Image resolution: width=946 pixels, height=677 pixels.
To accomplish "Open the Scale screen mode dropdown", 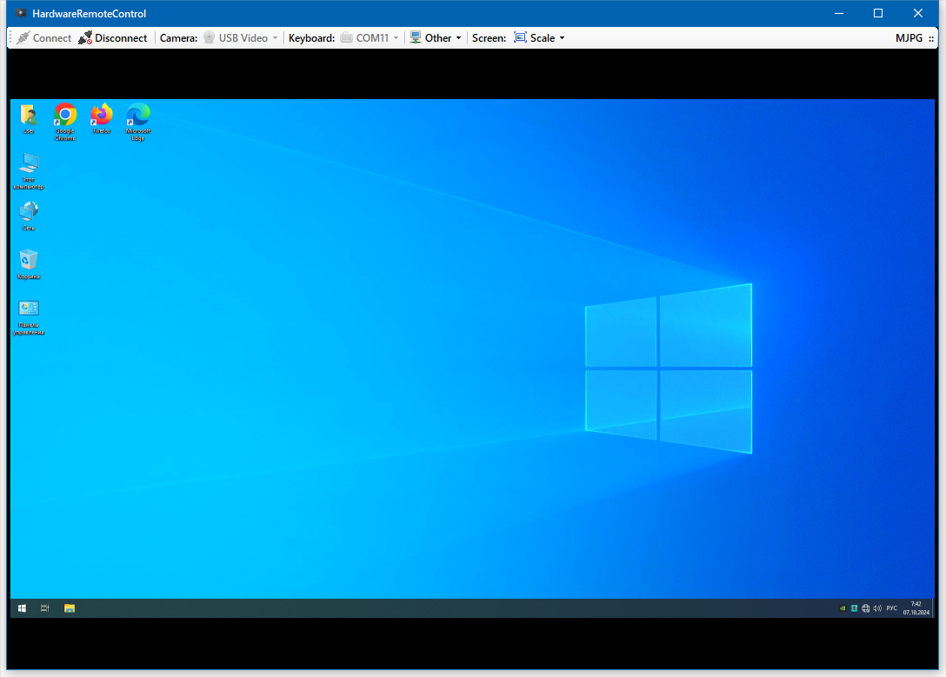I will (539, 38).
